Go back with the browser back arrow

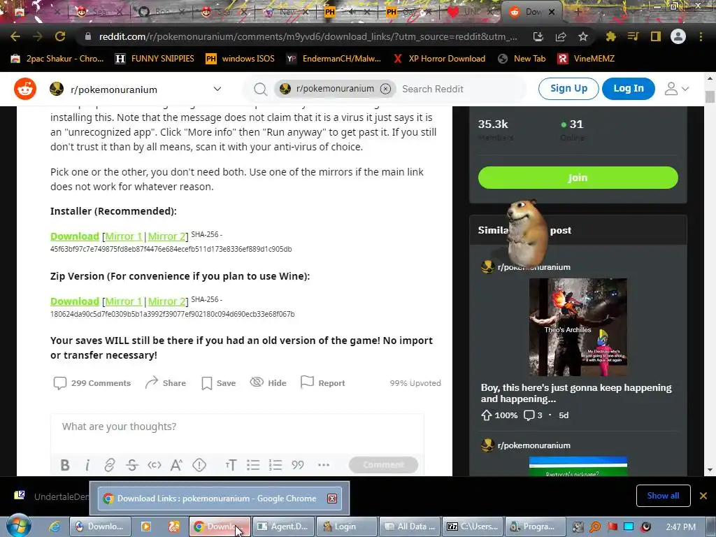(15, 36)
